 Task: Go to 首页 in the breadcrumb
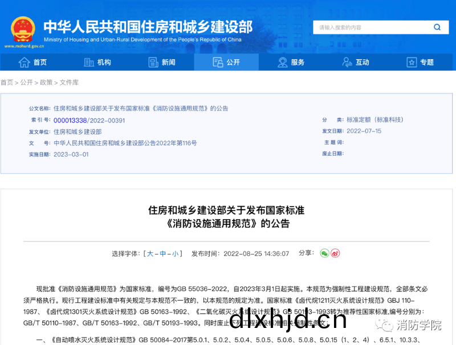click(x=7, y=83)
